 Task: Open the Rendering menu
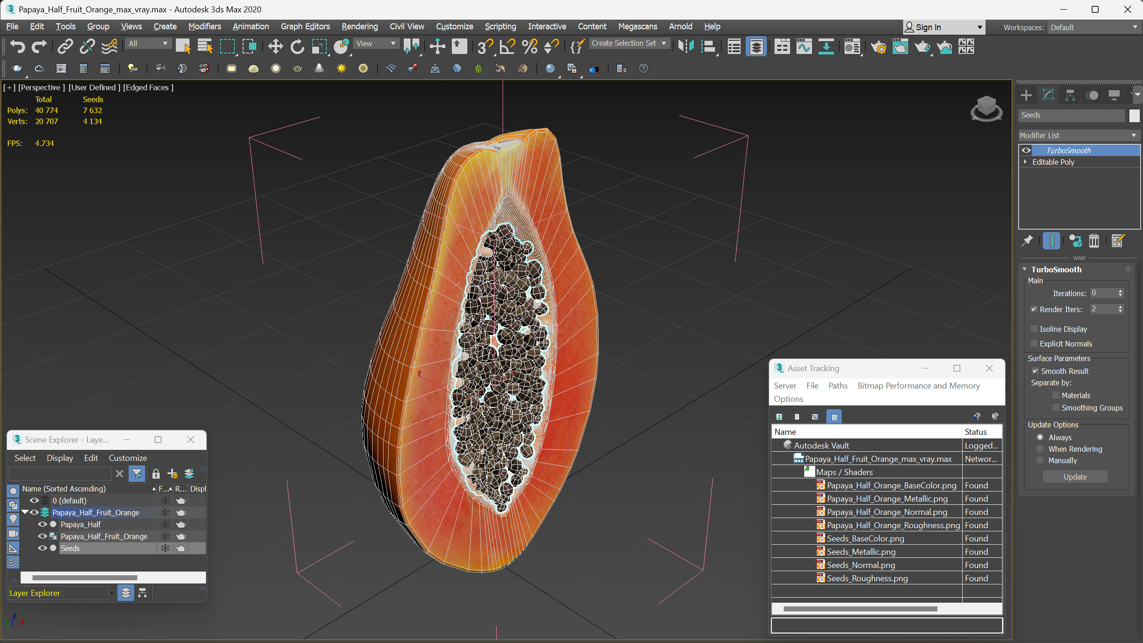pyautogui.click(x=360, y=27)
